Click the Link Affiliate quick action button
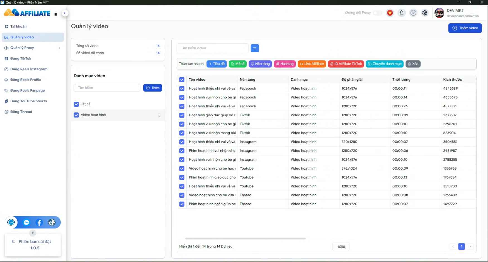The height and width of the screenshot is (262, 488). tap(312, 64)
